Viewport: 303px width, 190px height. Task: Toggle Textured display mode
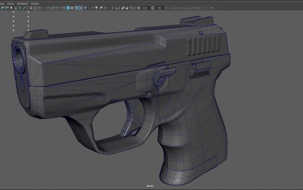click(81, 8)
